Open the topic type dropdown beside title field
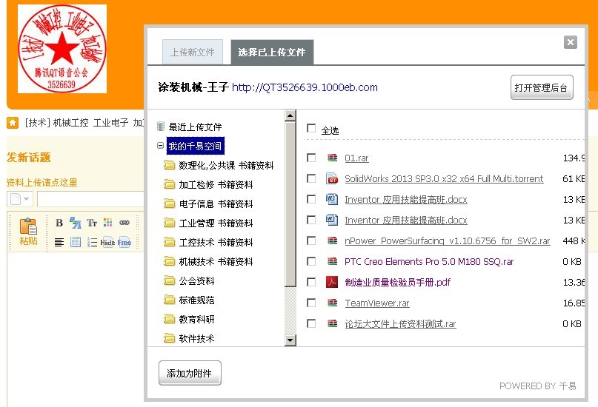Screen dimensions: 598x407 [20, 199]
